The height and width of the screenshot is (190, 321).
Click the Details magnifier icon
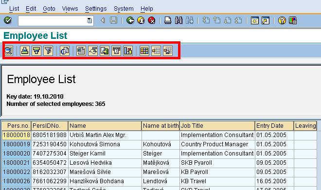point(9,51)
